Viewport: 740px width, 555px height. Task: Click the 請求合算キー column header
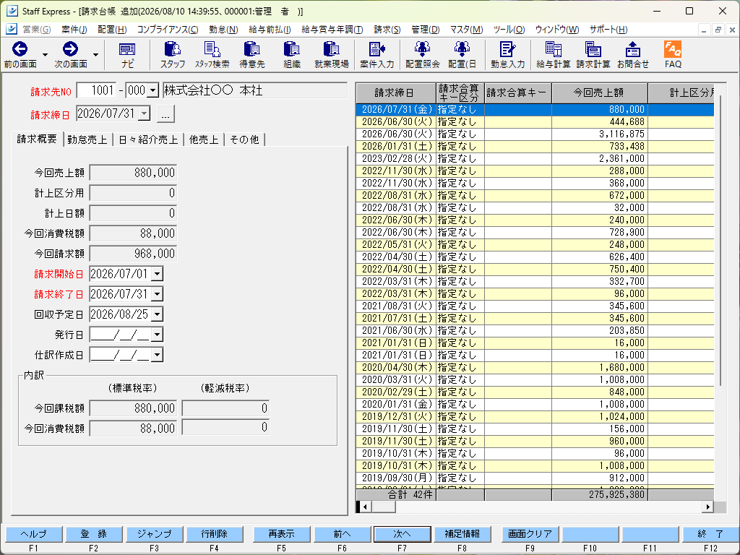[x=517, y=93]
